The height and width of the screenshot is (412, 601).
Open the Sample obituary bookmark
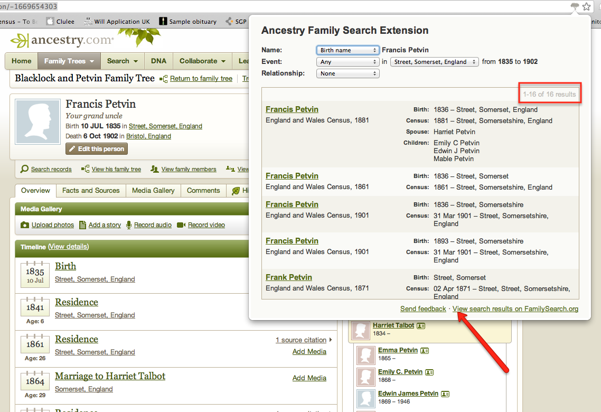[x=188, y=22]
